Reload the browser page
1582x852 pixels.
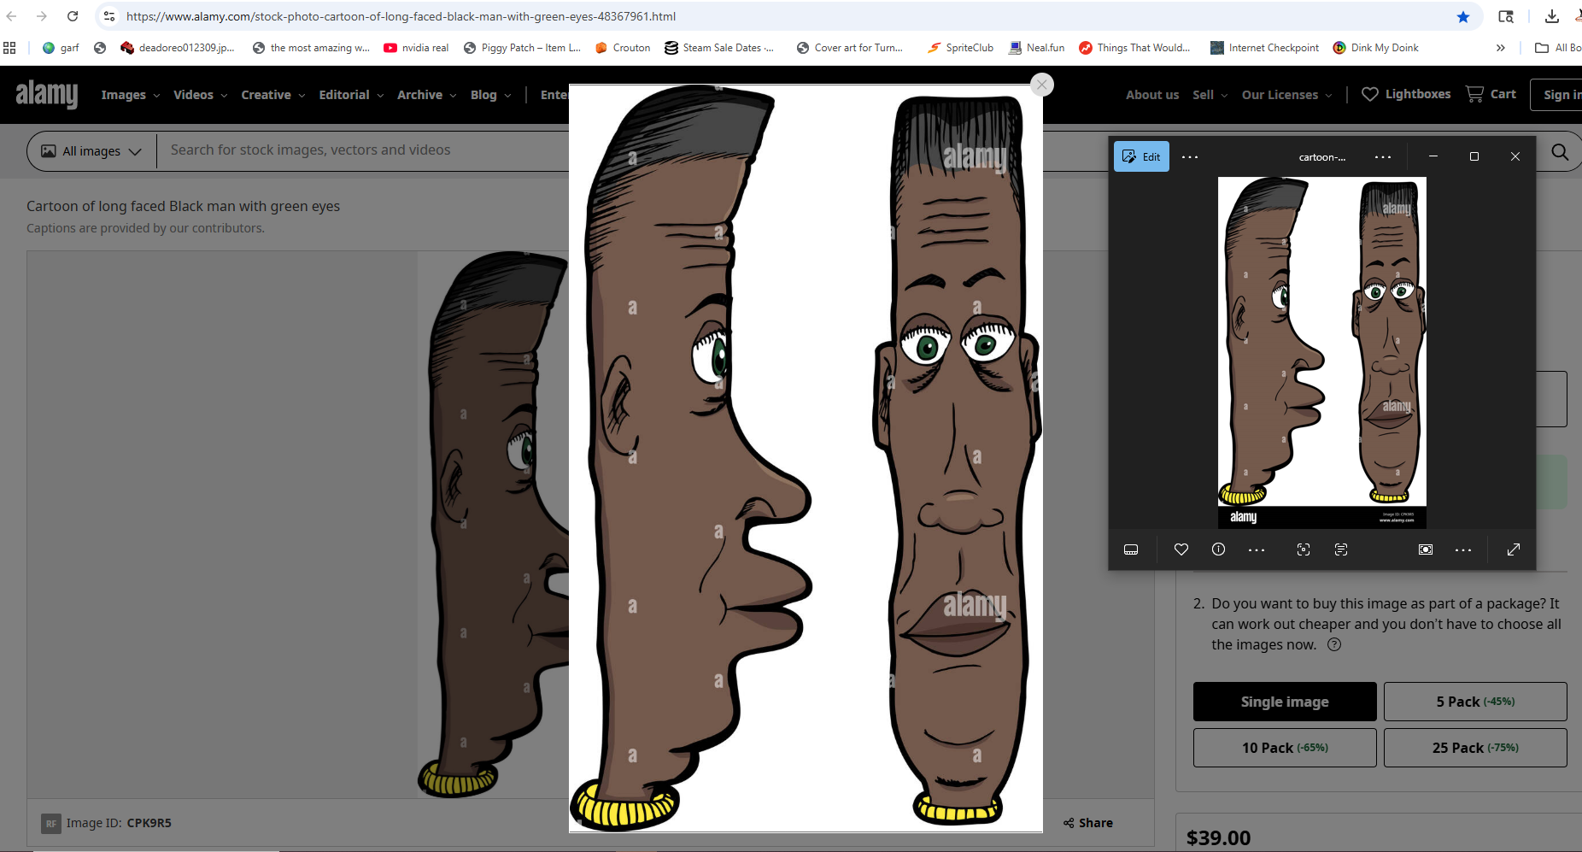tap(73, 16)
